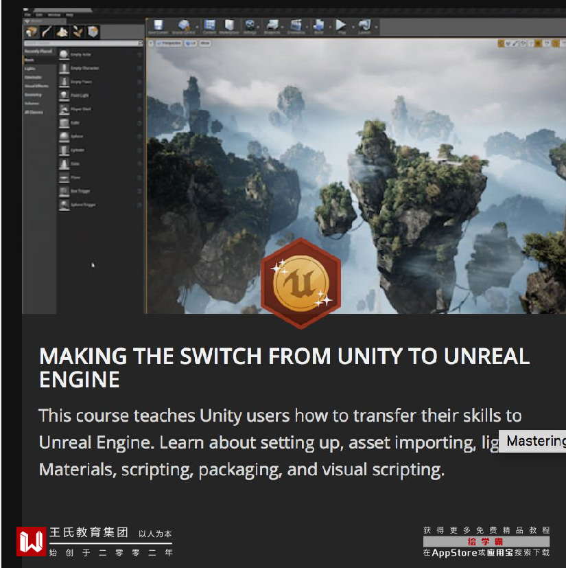Select the Paint mode brush icon
The image size is (566, 568).
pos(47,32)
